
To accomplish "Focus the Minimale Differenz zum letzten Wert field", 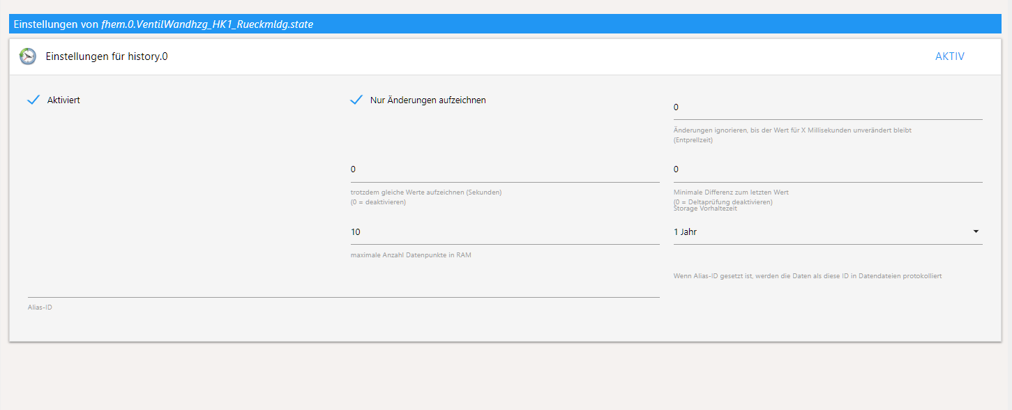I will [827, 169].
